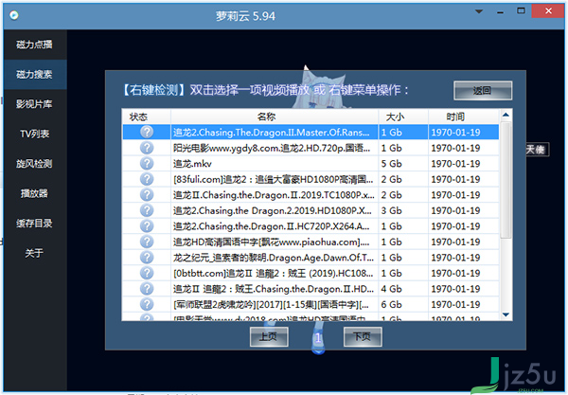Viewport: 568px width, 395px height.
Task: Click the date of 追龙.mkv row
Action: tap(455, 164)
